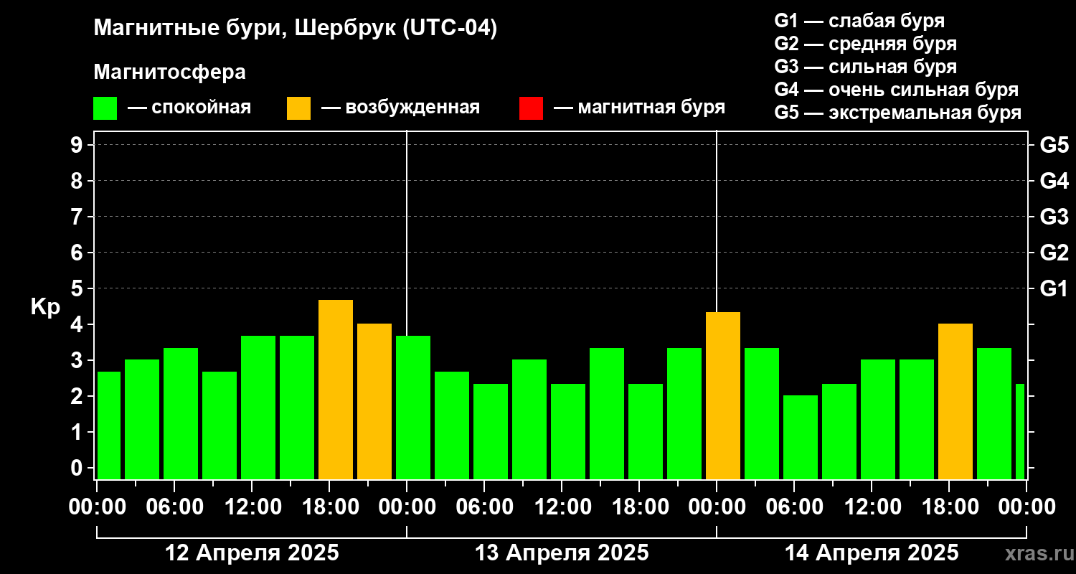The width and height of the screenshot is (1076, 574).
Task: Click the right-axis 'G1' tick label
Action: (x=1054, y=288)
